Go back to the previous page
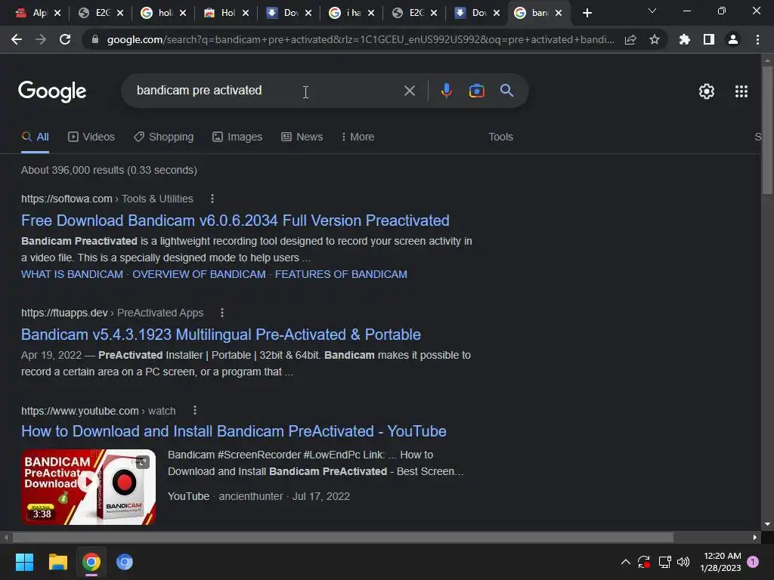The image size is (774, 580). tap(17, 39)
